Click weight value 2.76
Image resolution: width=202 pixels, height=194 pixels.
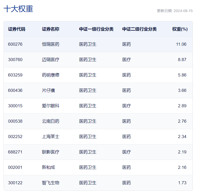182,121
